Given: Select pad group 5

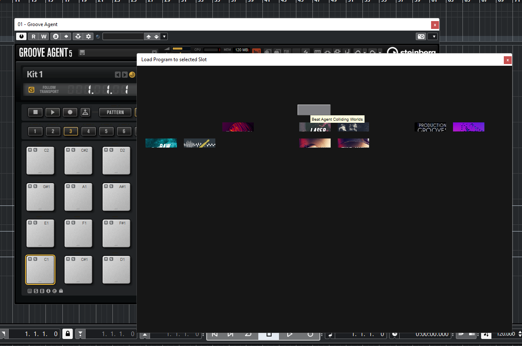Looking at the screenshot, I should [106, 131].
